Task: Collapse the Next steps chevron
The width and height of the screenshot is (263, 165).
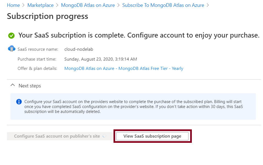Action: [x=13, y=85]
